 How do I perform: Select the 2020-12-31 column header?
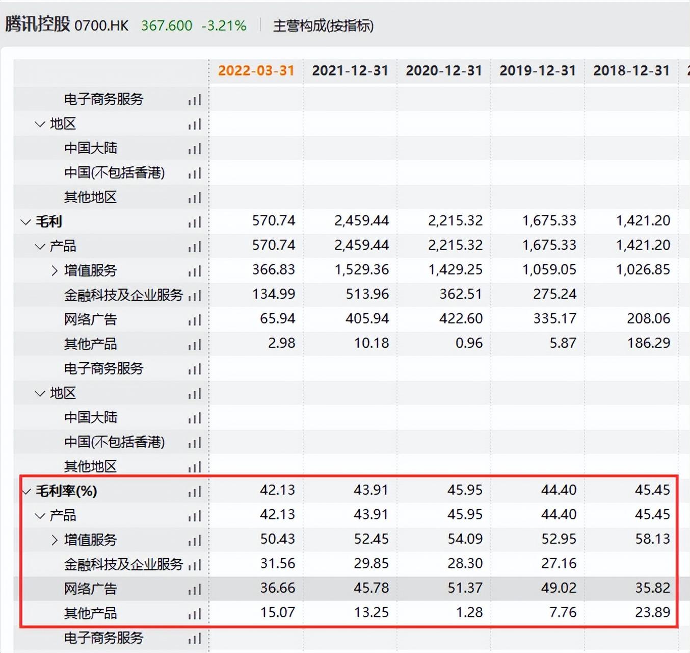(x=444, y=70)
